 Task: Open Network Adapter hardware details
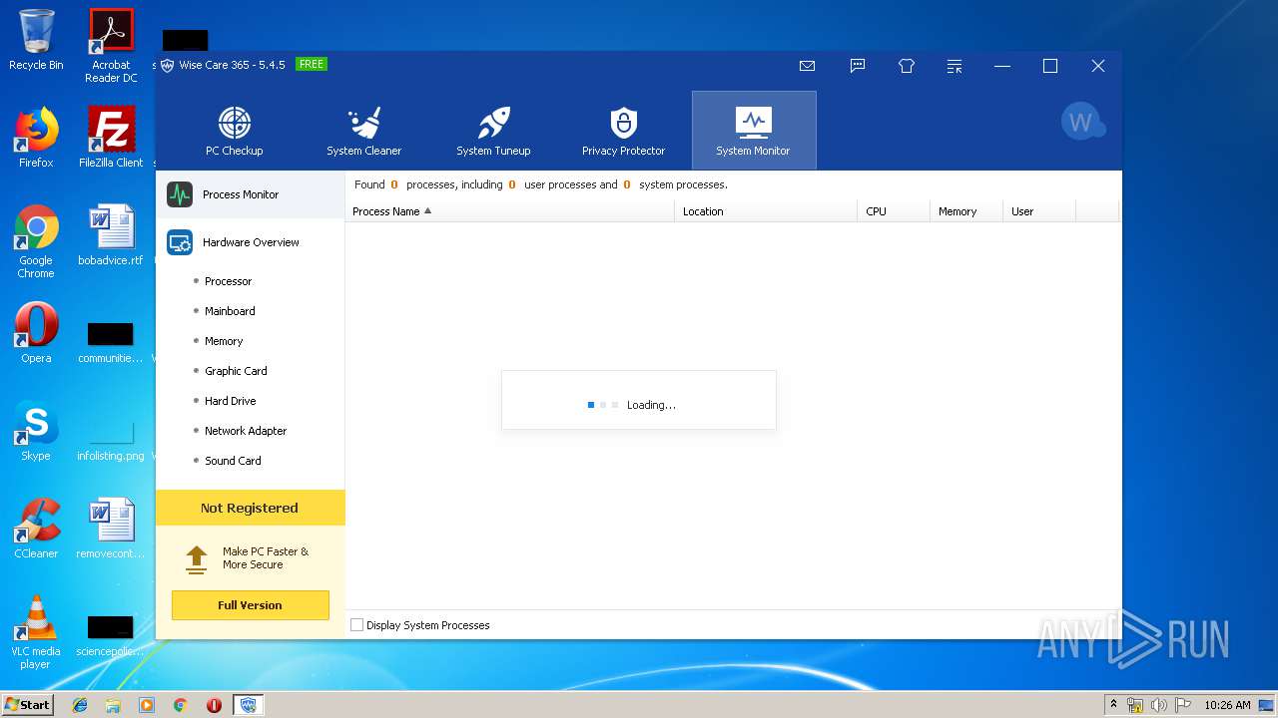point(246,431)
